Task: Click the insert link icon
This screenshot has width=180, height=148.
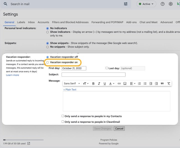Action: coord(119,84)
